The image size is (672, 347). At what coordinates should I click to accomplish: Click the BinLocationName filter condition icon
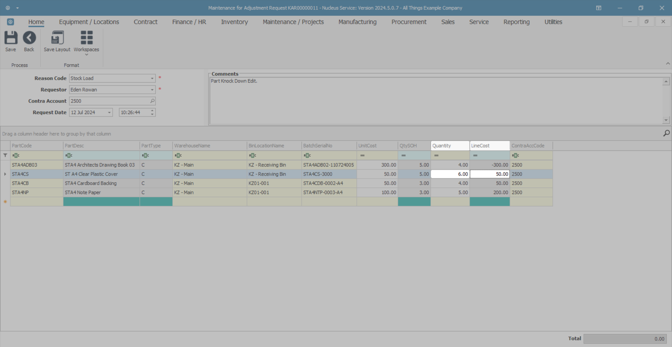252,155
